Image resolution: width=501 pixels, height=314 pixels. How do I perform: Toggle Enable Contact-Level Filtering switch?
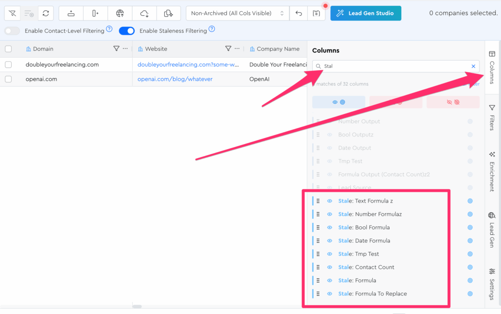pos(12,31)
